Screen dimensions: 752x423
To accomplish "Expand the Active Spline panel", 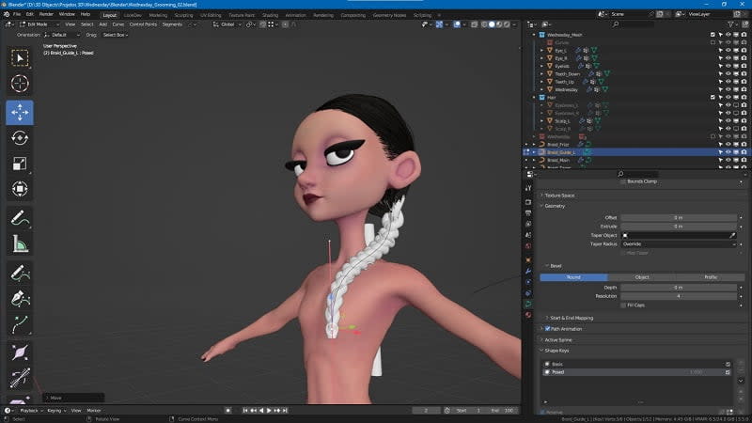I will pyautogui.click(x=557, y=340).
